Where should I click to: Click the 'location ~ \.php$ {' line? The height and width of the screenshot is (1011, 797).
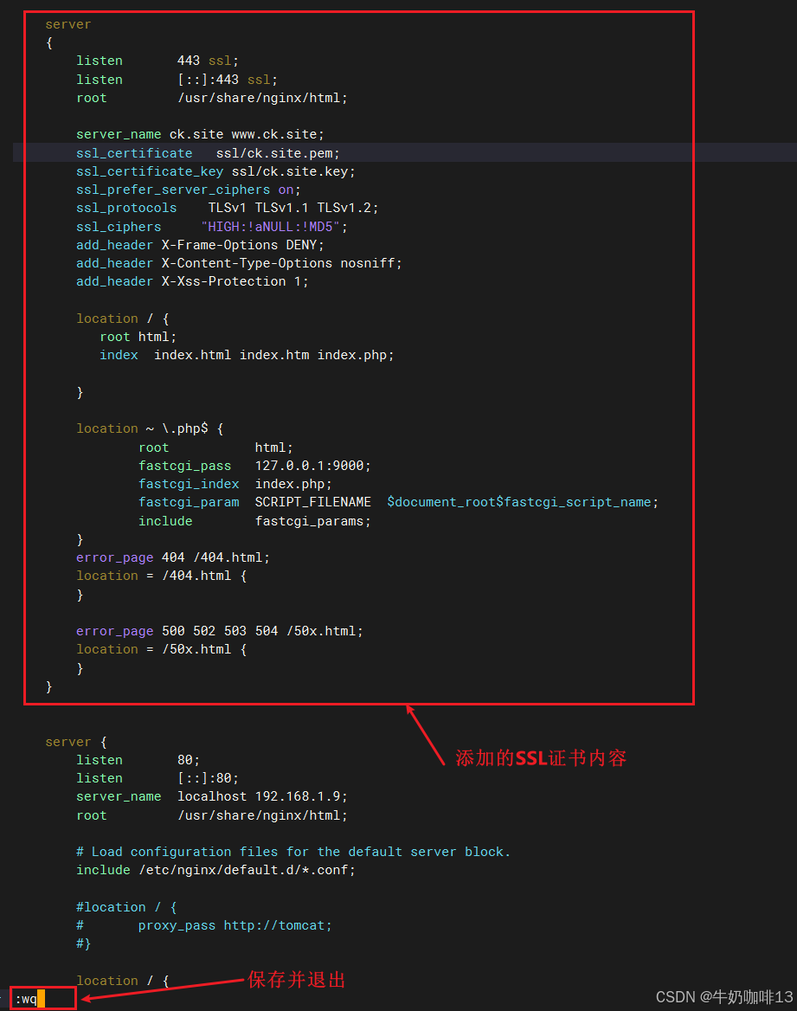[x=150, y=428]
